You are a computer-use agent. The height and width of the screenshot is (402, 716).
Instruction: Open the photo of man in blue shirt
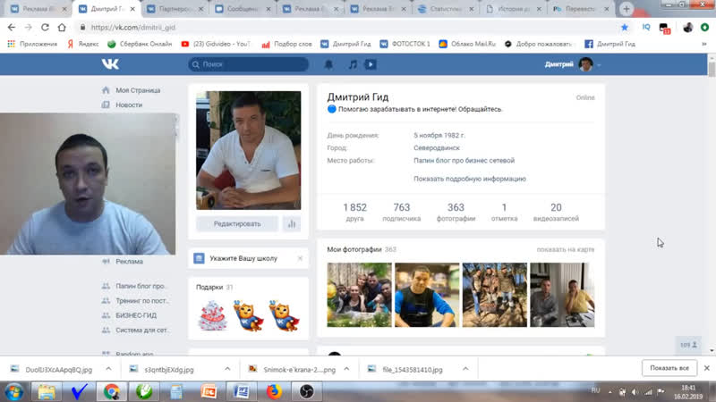click(x=427, y=295)
